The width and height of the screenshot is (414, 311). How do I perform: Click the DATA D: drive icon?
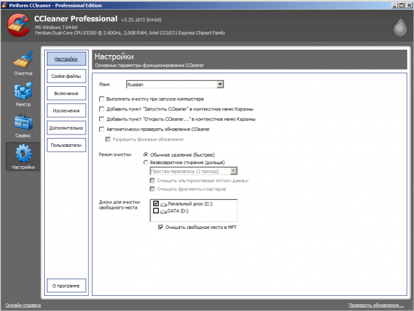[164, 211]
